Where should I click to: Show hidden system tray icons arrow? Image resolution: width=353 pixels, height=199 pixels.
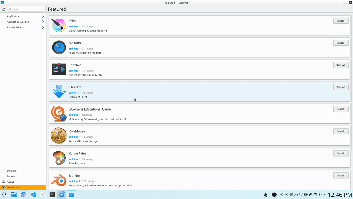pos(325,195)
